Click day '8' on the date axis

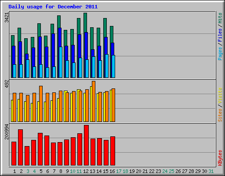(61, 171)
